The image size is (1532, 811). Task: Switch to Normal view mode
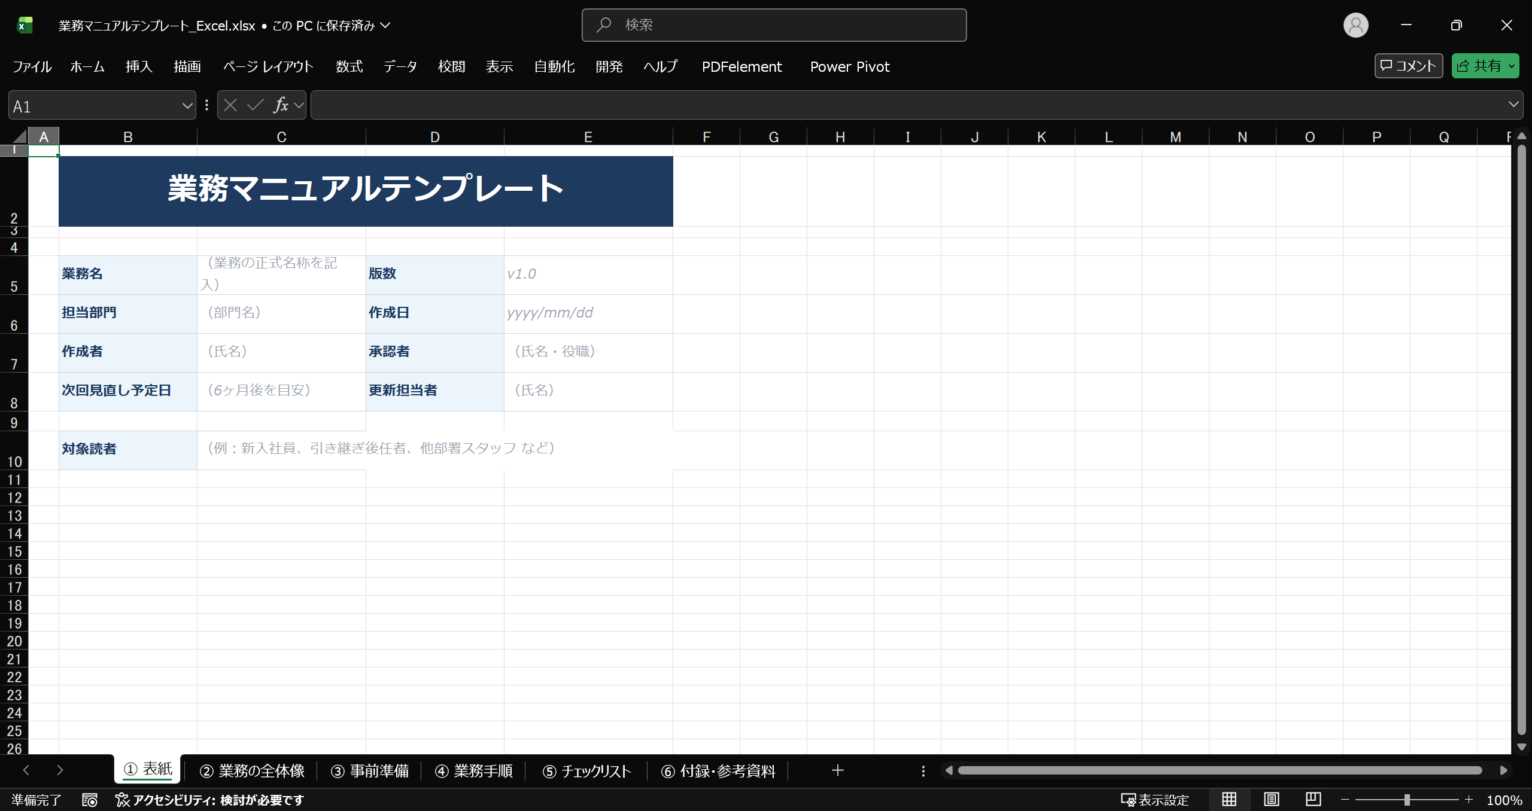(x=1229, y=800)
